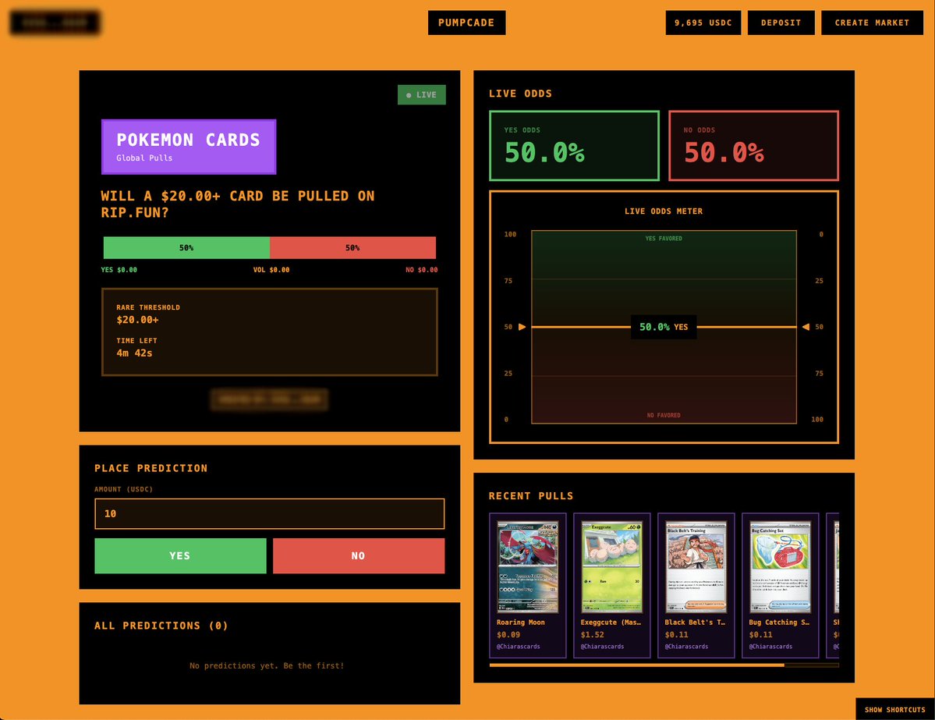The image size is (935, 720).
Task: Click the YES $0.00 label
Action: [119, 270]
